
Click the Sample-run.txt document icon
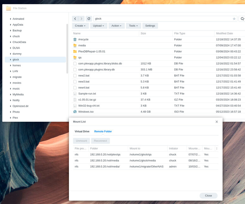coord(75,94)
